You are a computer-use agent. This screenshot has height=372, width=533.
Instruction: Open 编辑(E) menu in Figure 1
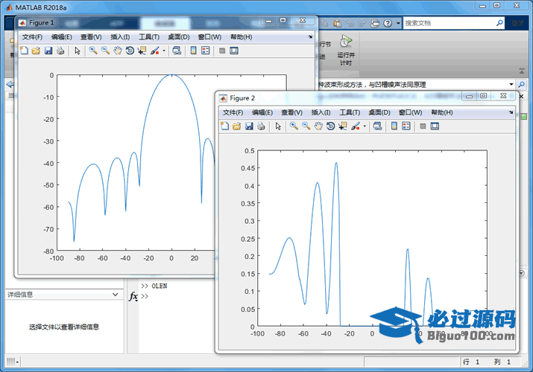pyautogui.click(x=62, y=37)
